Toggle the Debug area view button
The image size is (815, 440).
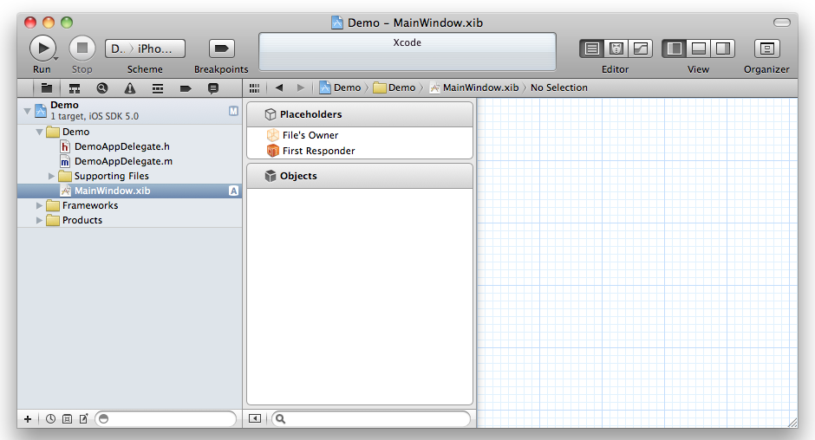pyautogui.click(x=699, y=49)
